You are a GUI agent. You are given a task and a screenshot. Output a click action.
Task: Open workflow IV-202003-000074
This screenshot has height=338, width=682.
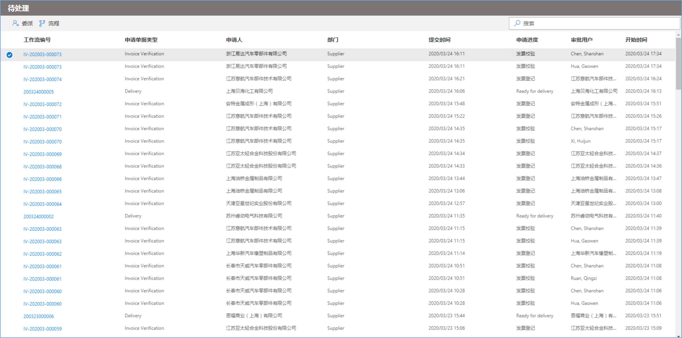click(42, 79)
